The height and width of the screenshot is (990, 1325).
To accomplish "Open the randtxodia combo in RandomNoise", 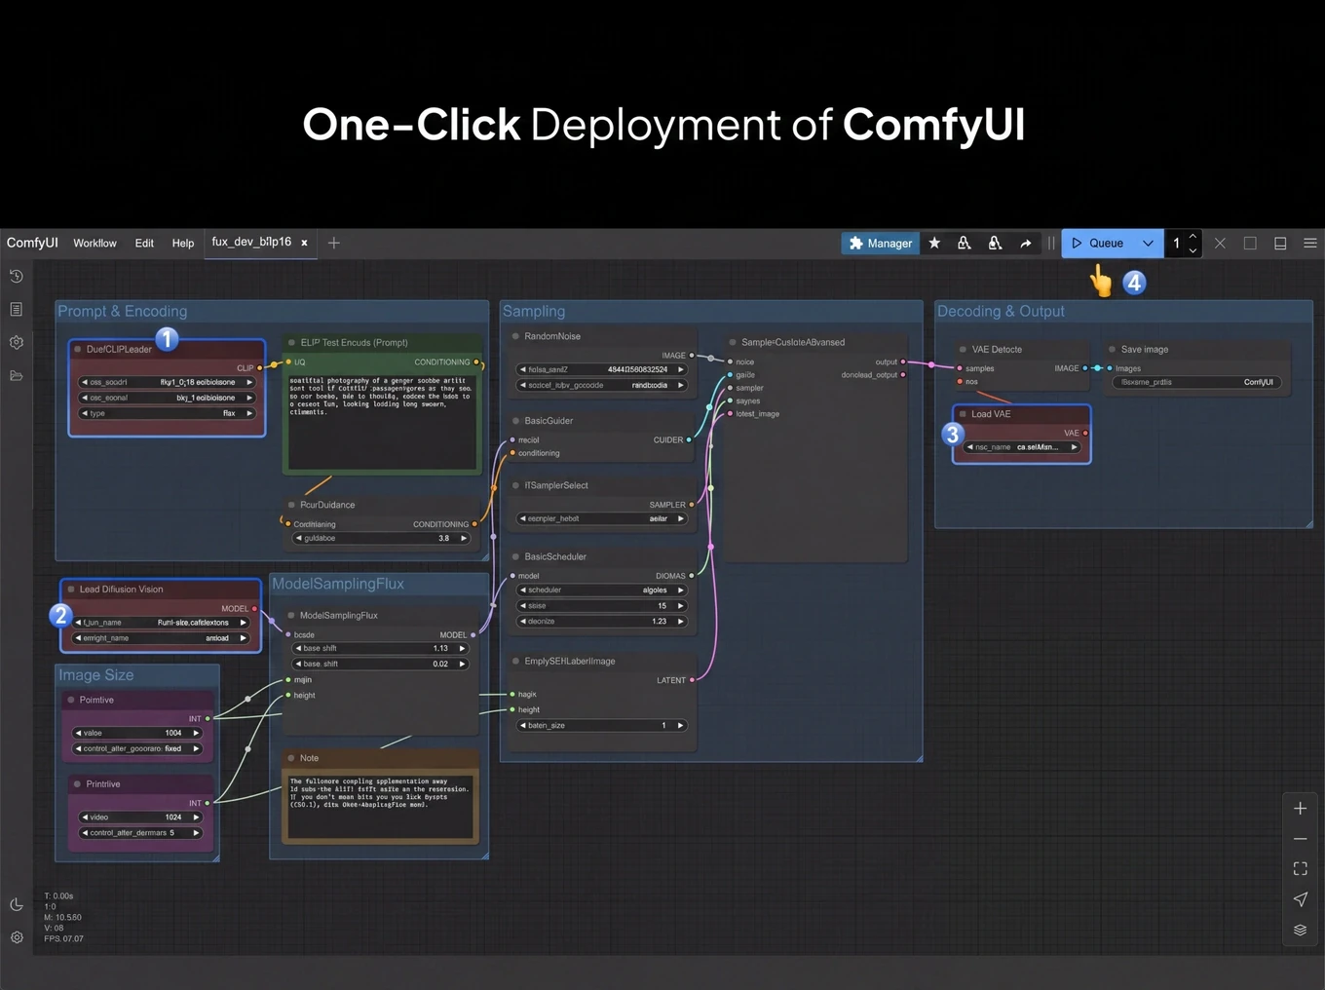I will coord(602,385).
